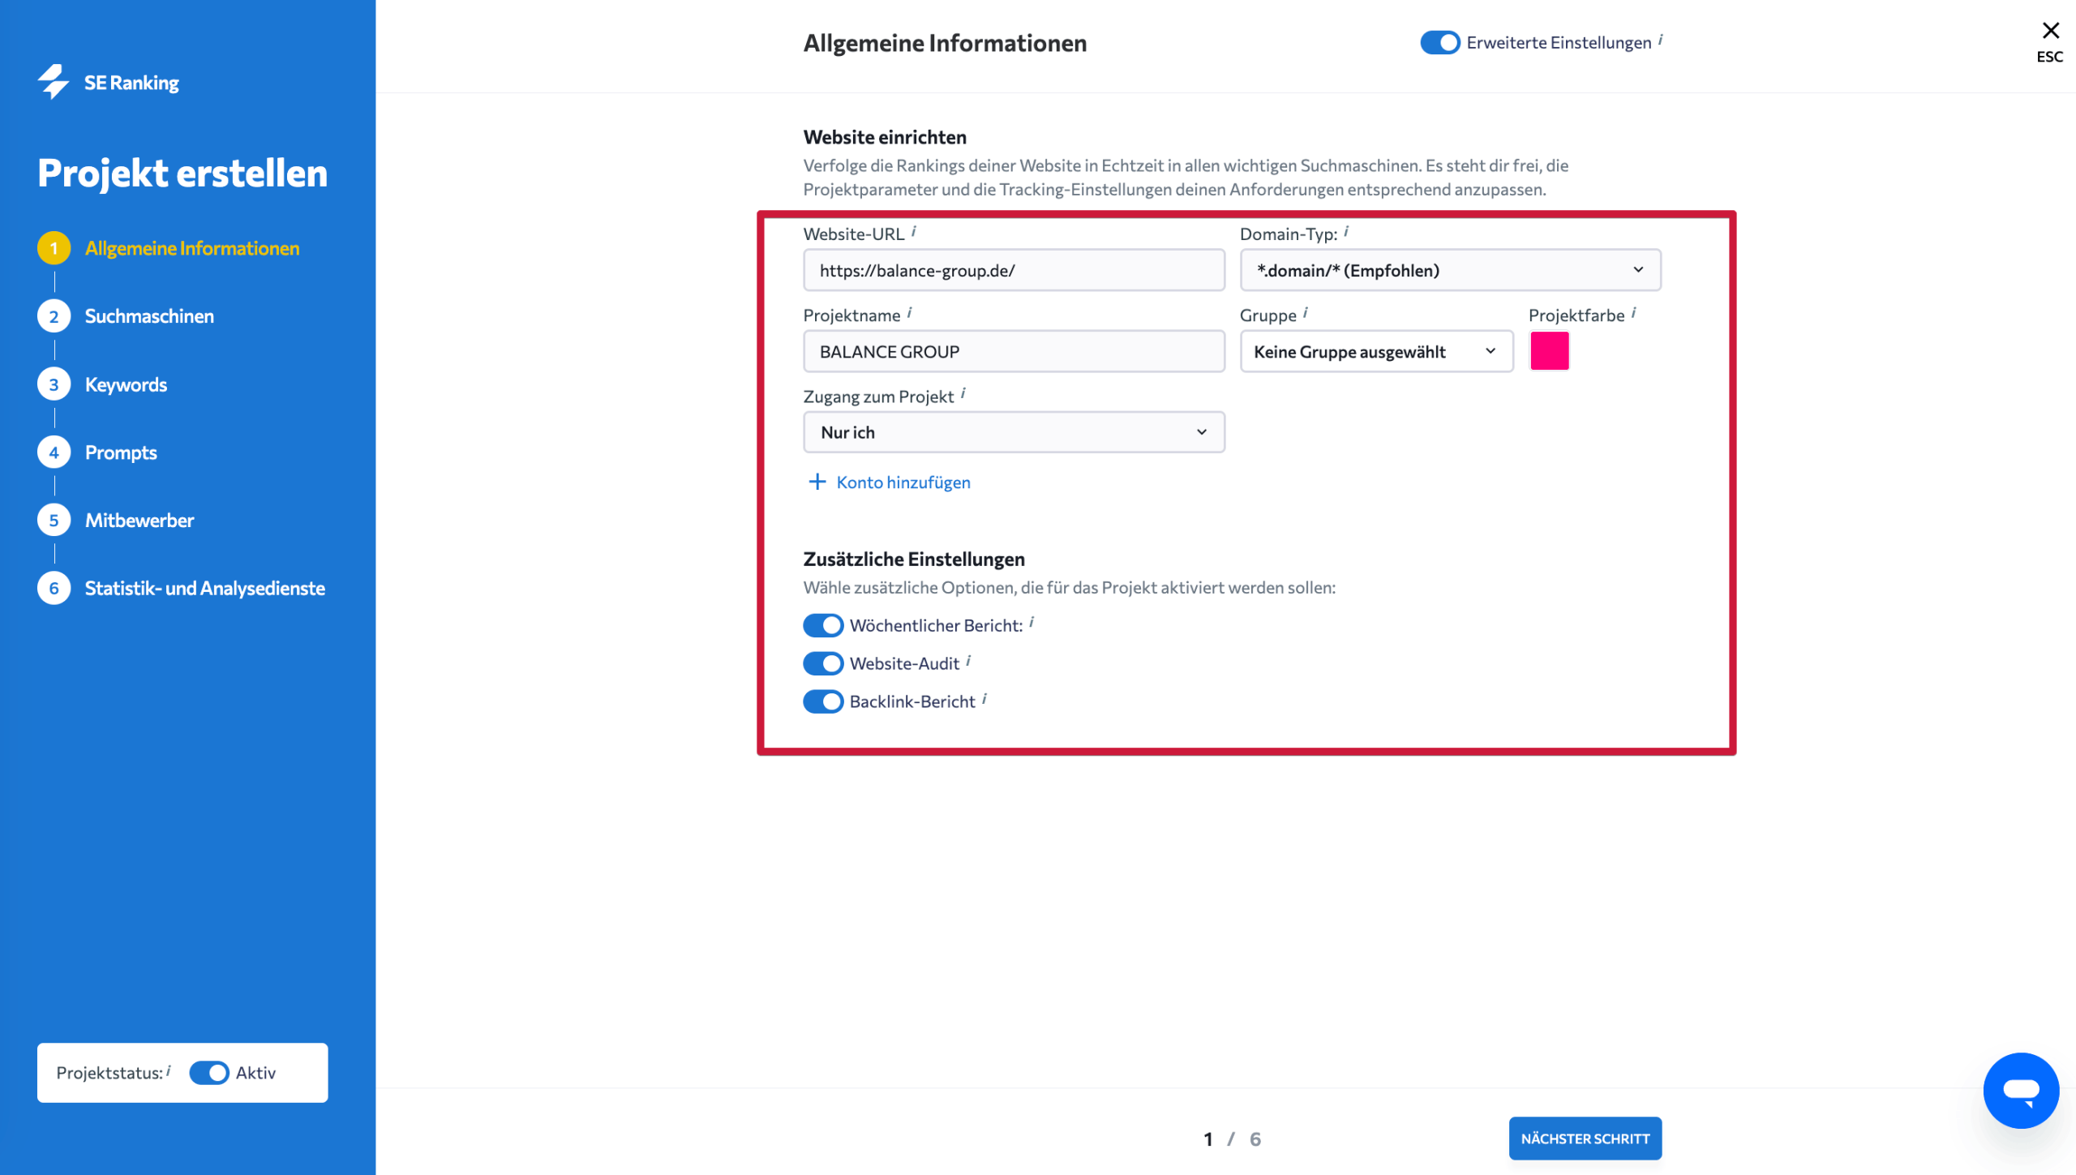Click the SE Ranking logo icon
Screen dimensions: 2076x1175
[x=54, y=82]
